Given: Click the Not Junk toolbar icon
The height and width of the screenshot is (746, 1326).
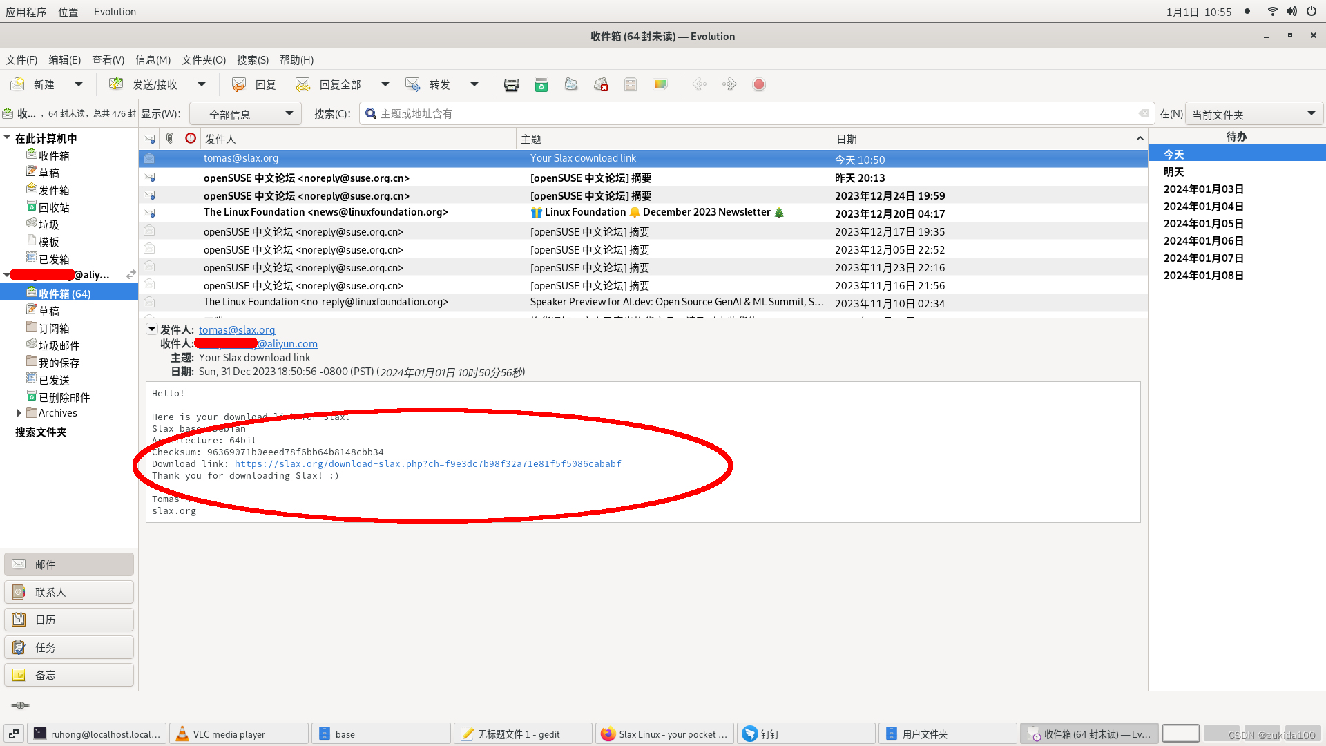Looking at the screenshot, I should coord(601,84).
